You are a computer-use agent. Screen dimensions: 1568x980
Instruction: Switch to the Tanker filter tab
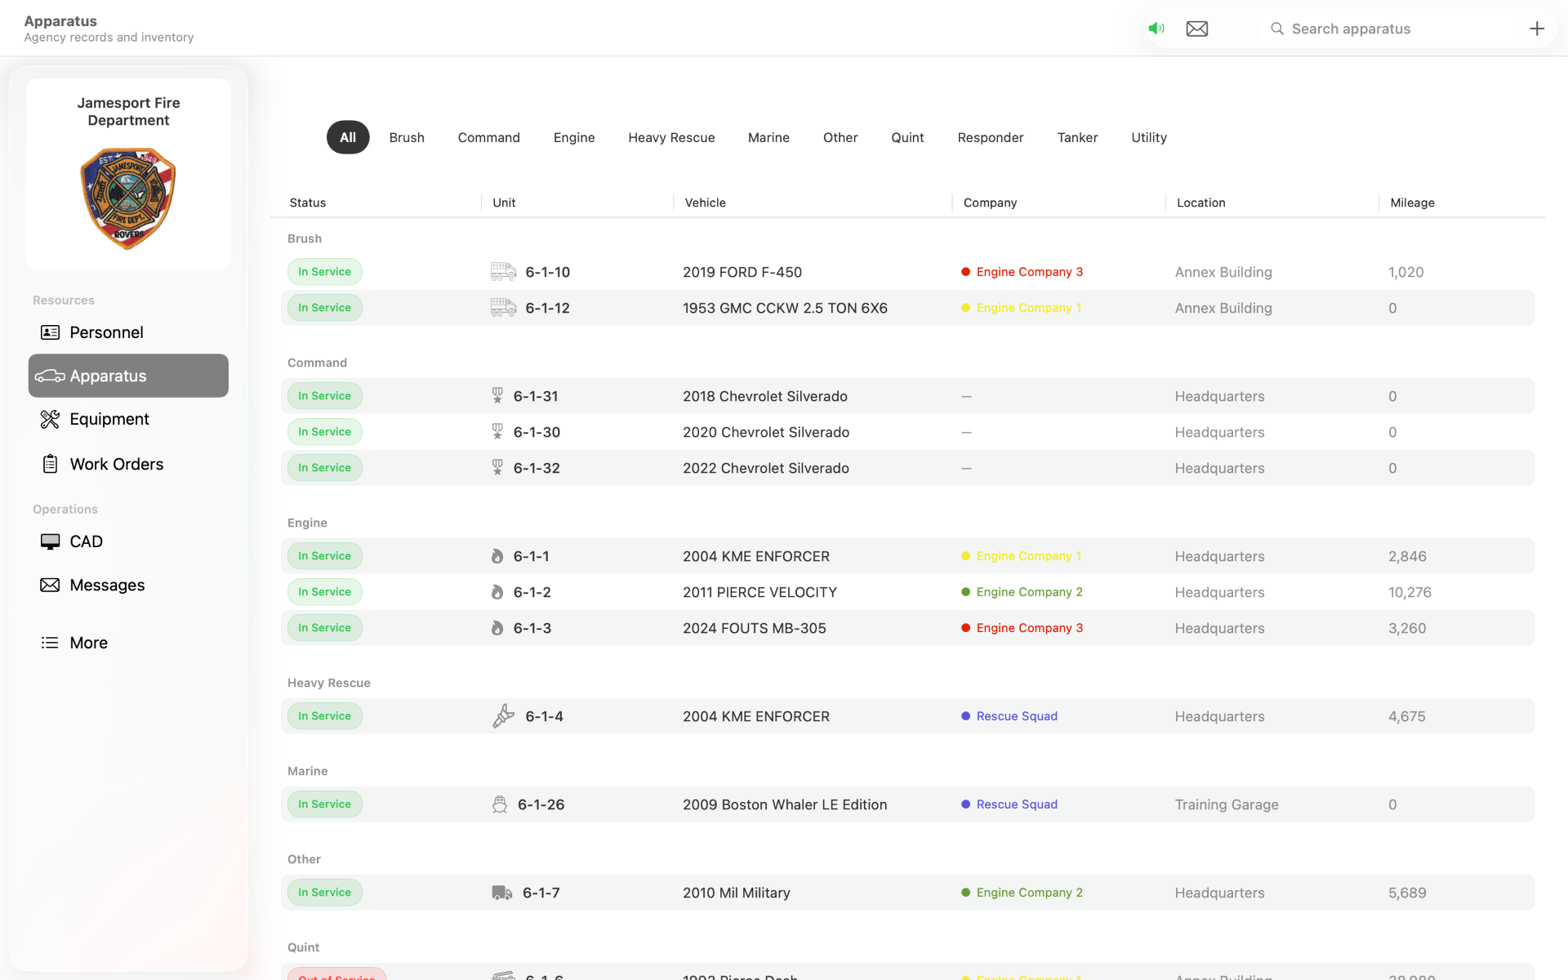[x=1077, y=137]
